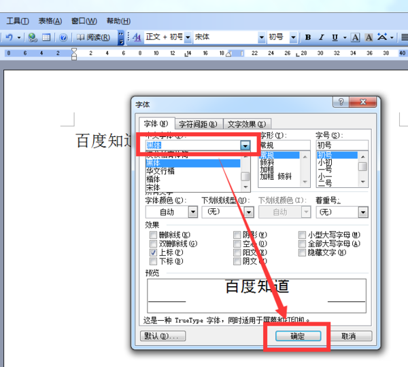Click down arrow of font style list scrollbar
The width and height of the screenshot is (408, 367).
tap(305, 182)
